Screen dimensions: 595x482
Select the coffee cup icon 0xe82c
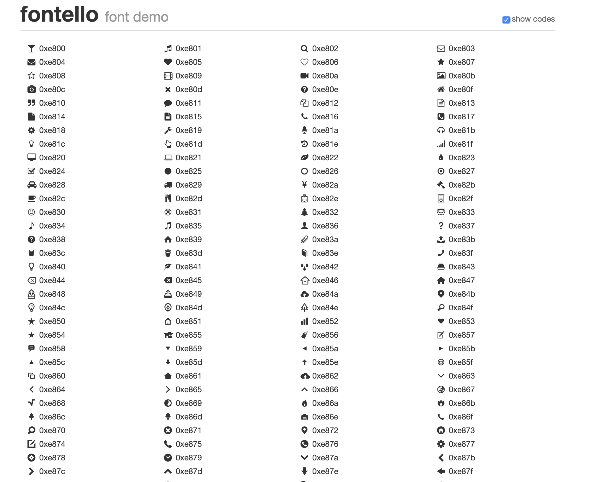(31, 199)
